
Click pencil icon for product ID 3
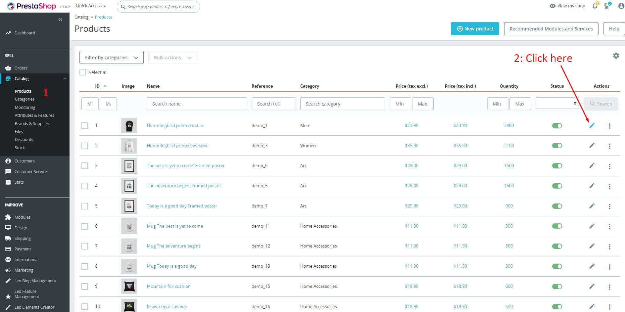(592, 165)
